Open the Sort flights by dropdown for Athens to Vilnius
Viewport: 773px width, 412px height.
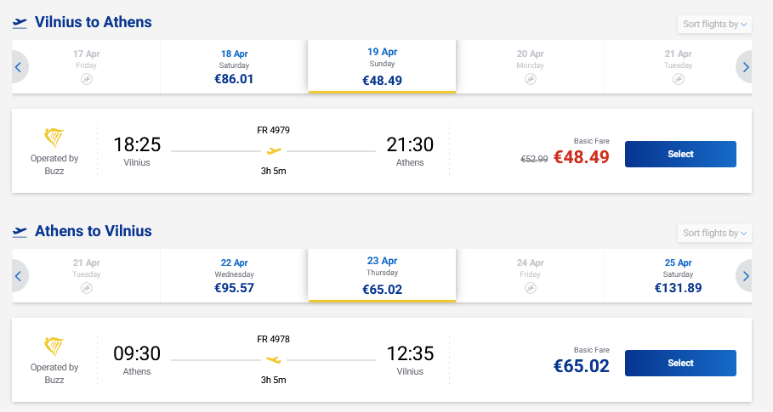[714, 233]
